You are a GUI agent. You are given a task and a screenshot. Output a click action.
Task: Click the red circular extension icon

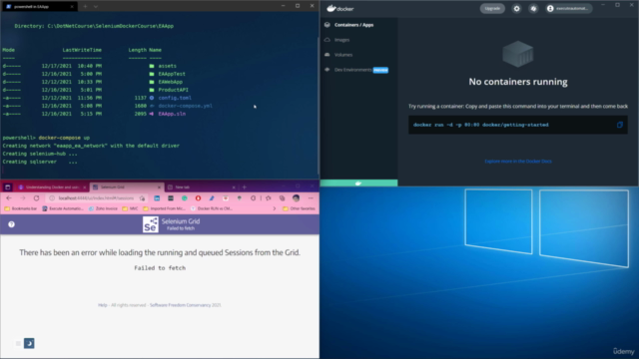pyautogui.click(x=198, y=198)
